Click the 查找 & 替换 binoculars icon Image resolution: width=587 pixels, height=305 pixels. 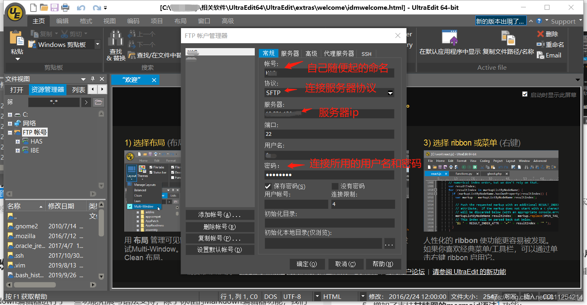(x=116, y=38)
